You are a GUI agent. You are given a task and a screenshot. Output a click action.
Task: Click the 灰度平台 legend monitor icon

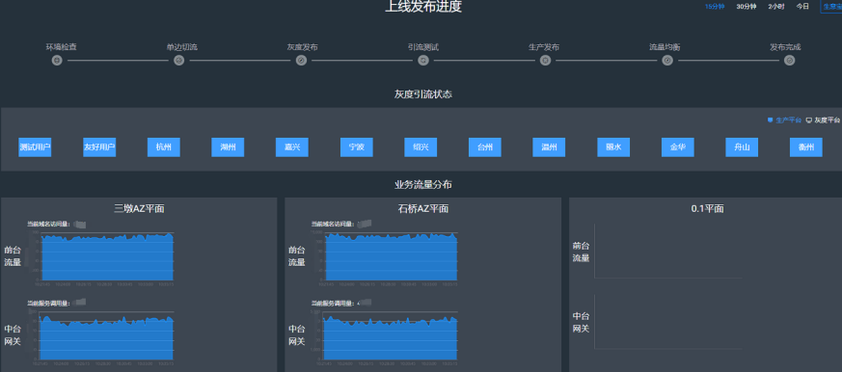click(808, 120)
